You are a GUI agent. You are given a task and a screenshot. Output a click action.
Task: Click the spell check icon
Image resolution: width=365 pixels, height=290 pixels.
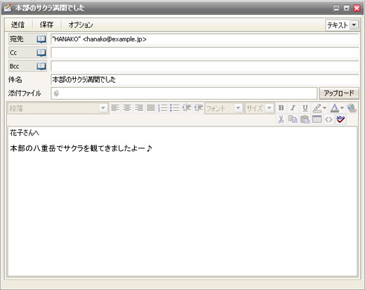[340, 119]
